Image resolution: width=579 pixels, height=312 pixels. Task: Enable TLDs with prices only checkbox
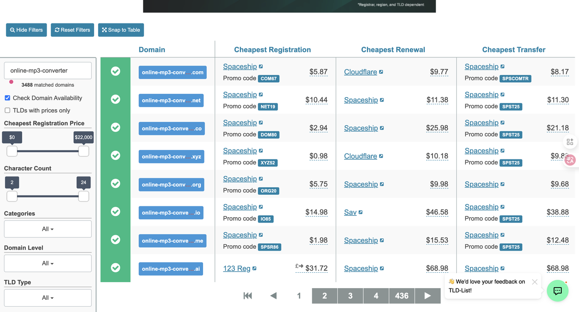(7, 111)
